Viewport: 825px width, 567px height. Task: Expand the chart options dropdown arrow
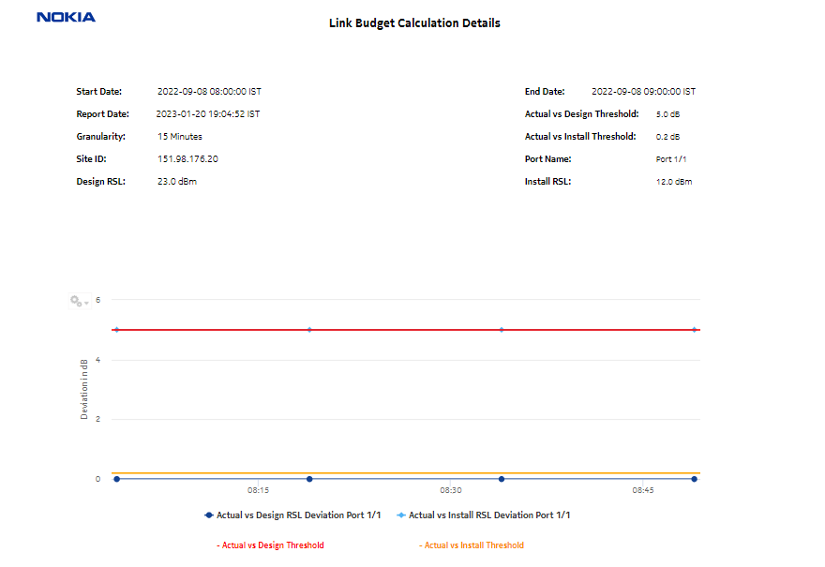point(86,302)
